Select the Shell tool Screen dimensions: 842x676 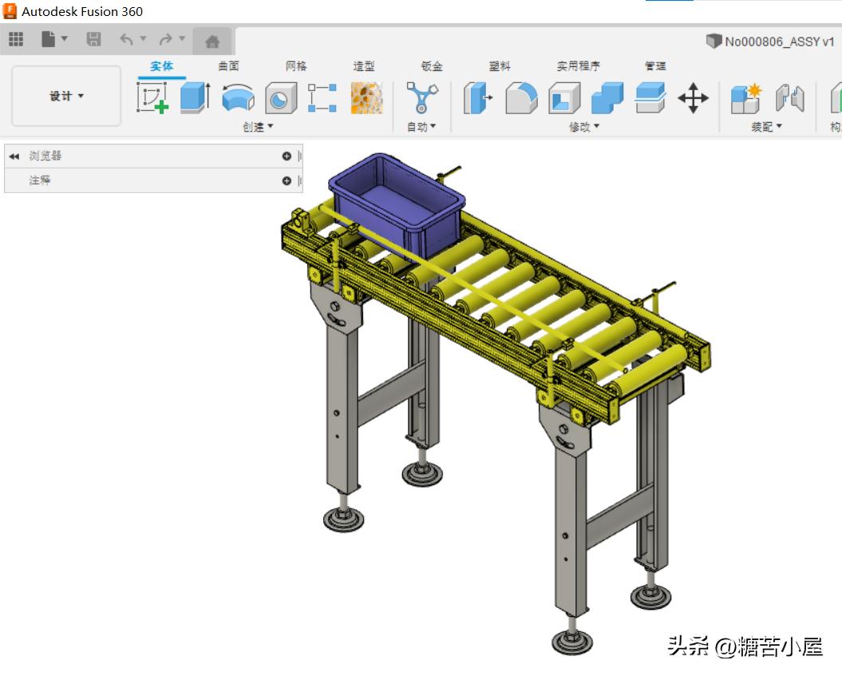tap(564, 97)
